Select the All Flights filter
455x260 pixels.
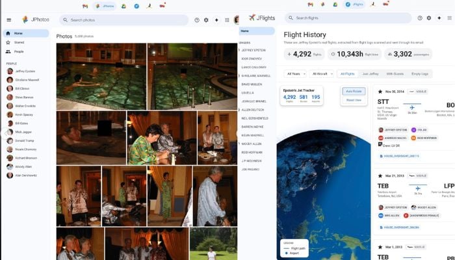coord(347,73)
